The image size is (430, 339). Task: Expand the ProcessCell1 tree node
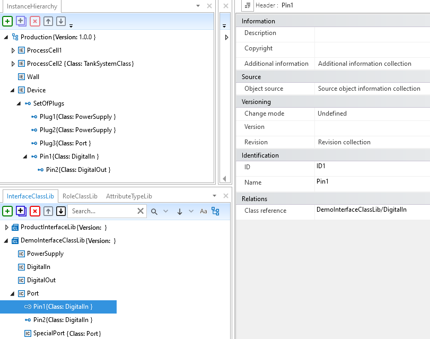click(x=13, y=50)
